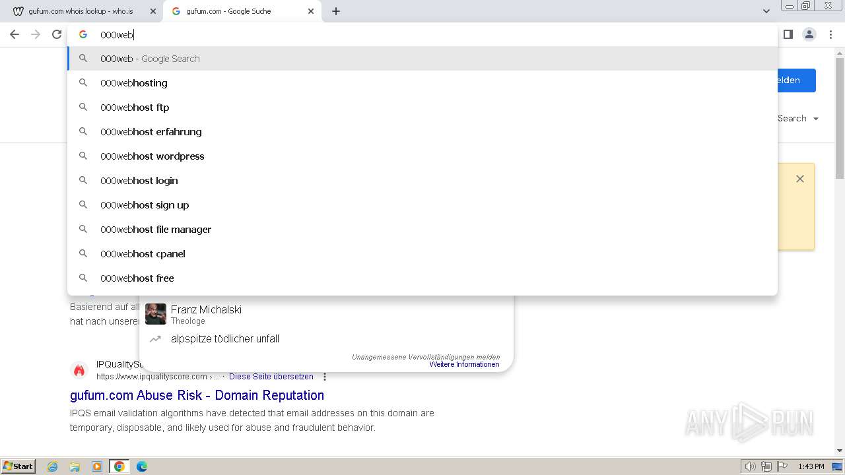Click the Chrome icon in the taskbar
845x475 pixels.
click(x=119, y=466)
